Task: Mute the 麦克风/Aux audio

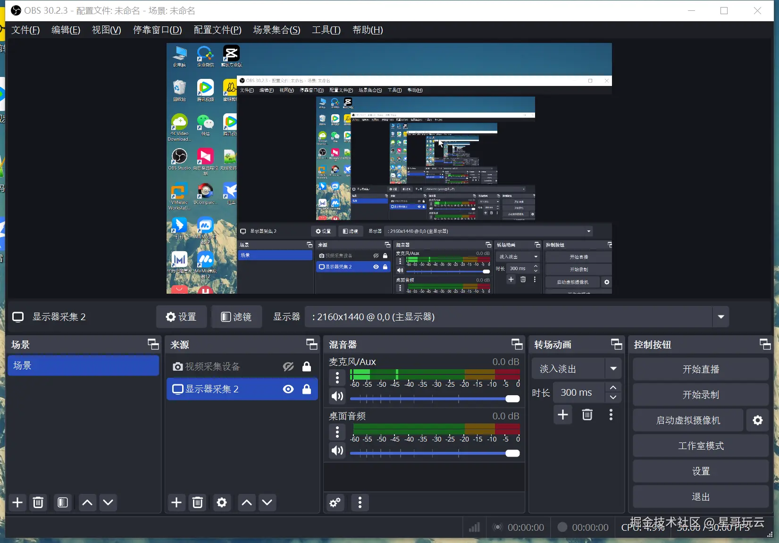Action: (x=337, y=396)
